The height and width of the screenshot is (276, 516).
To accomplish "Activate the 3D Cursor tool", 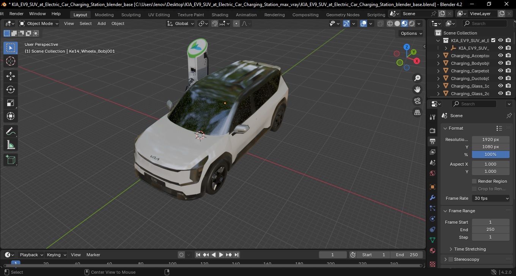I will [11, 61].
